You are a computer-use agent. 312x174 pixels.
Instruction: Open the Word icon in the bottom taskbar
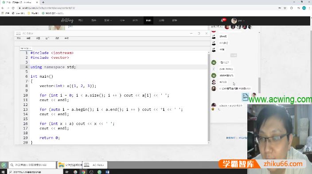click(x=107, y=172)
